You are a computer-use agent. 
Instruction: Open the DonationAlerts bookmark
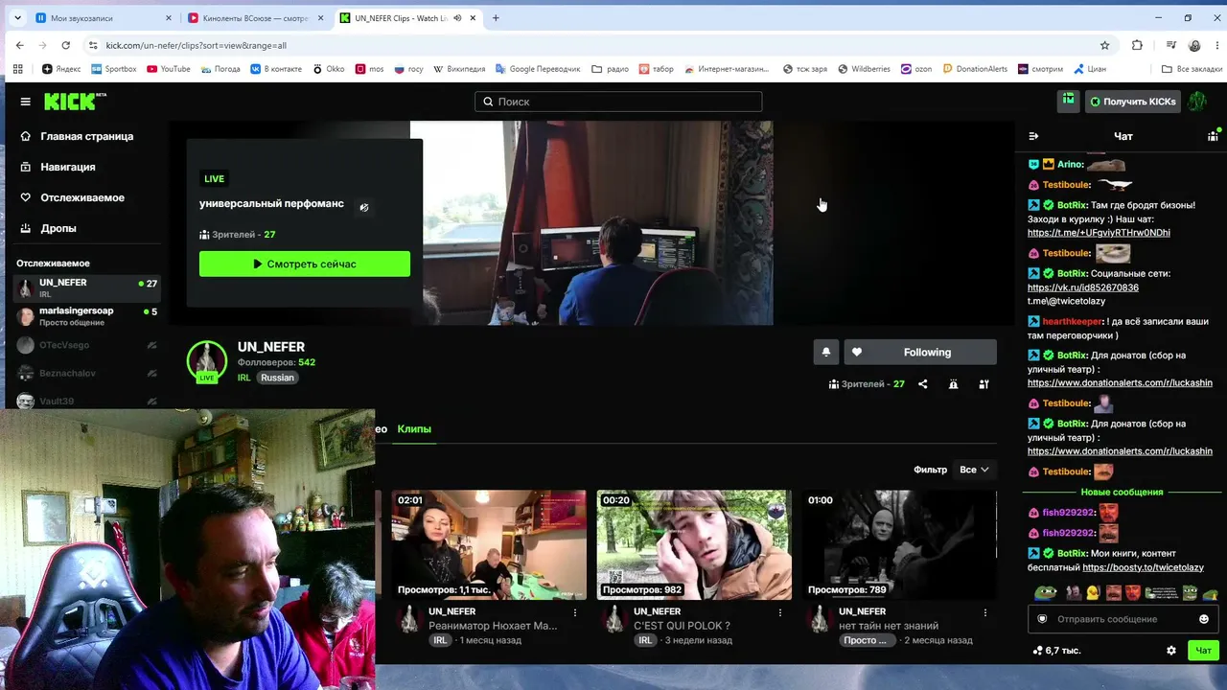click(975, 69)
